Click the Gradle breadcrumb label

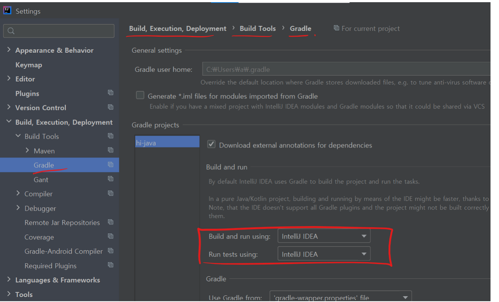click(x=300, y=28)
